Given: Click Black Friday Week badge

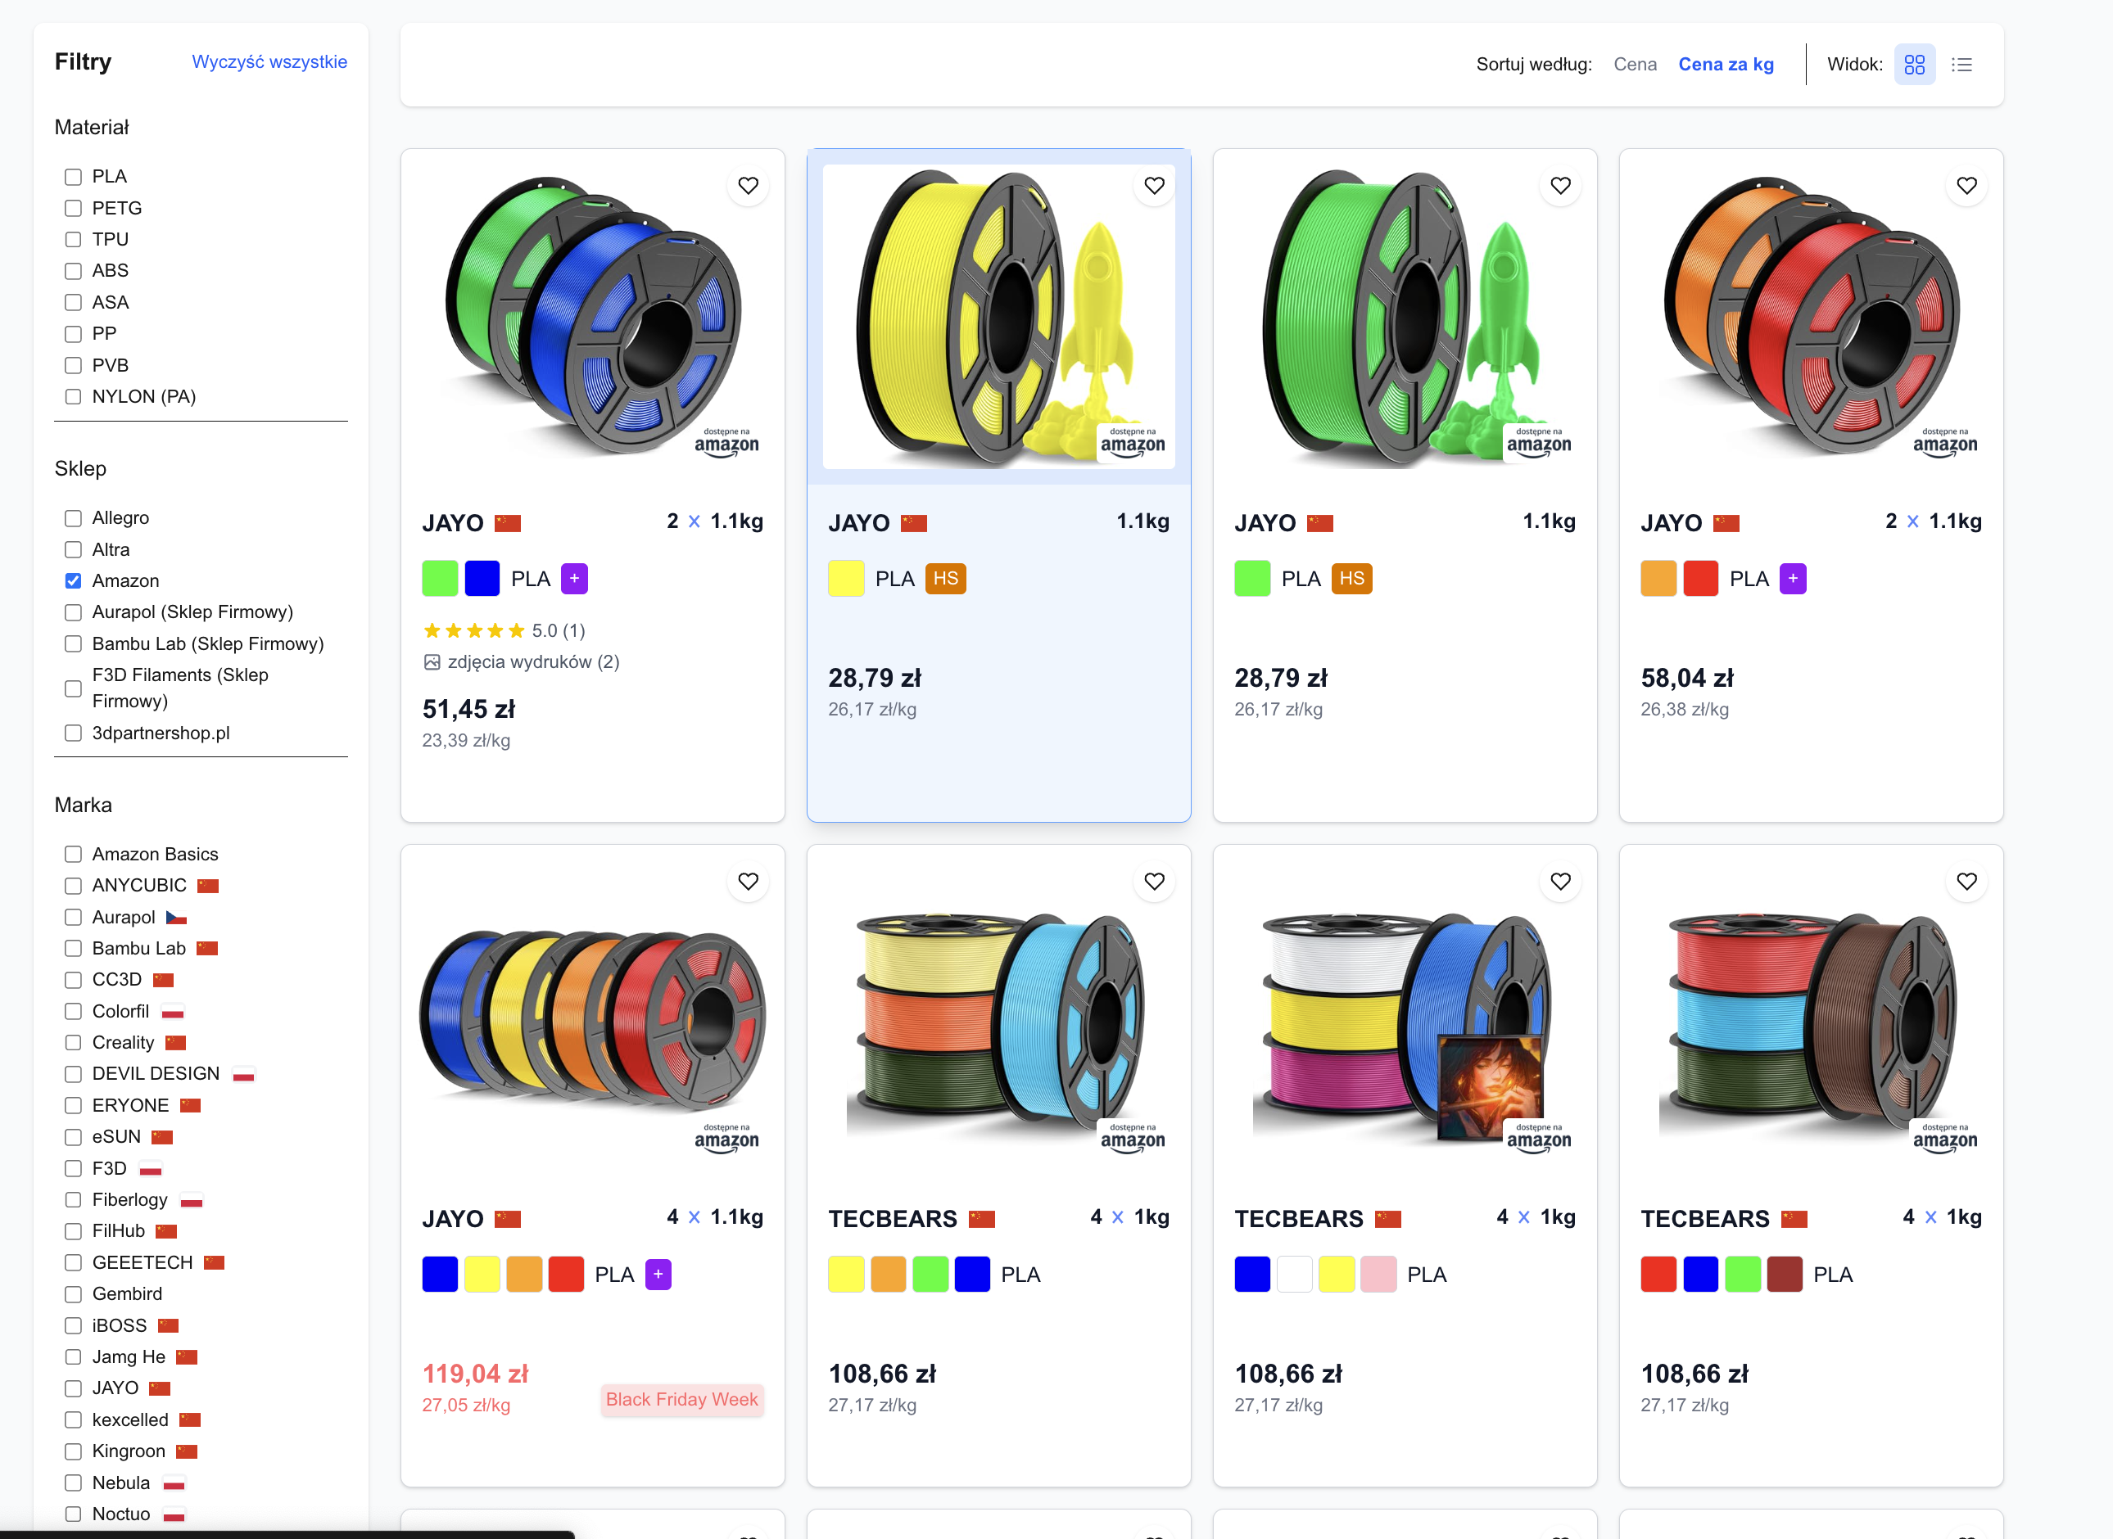Looking at the screenshot, I should coord(681,1399).
